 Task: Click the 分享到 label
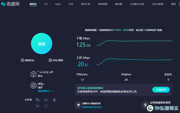28,100
